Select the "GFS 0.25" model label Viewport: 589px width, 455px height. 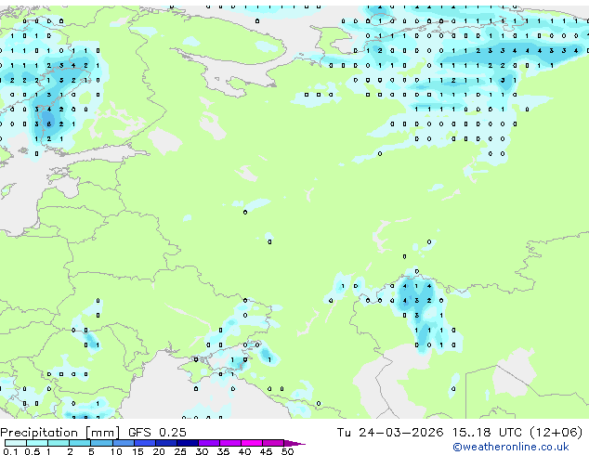pos(157,433)
